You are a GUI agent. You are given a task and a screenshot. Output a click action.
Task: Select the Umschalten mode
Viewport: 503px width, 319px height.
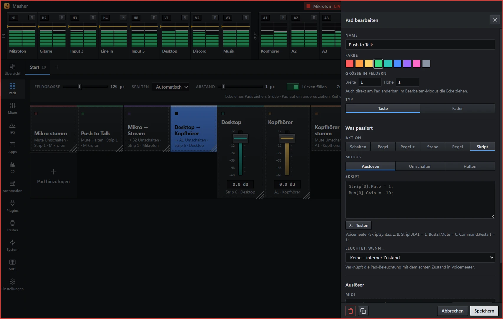(x=420, y=166)
